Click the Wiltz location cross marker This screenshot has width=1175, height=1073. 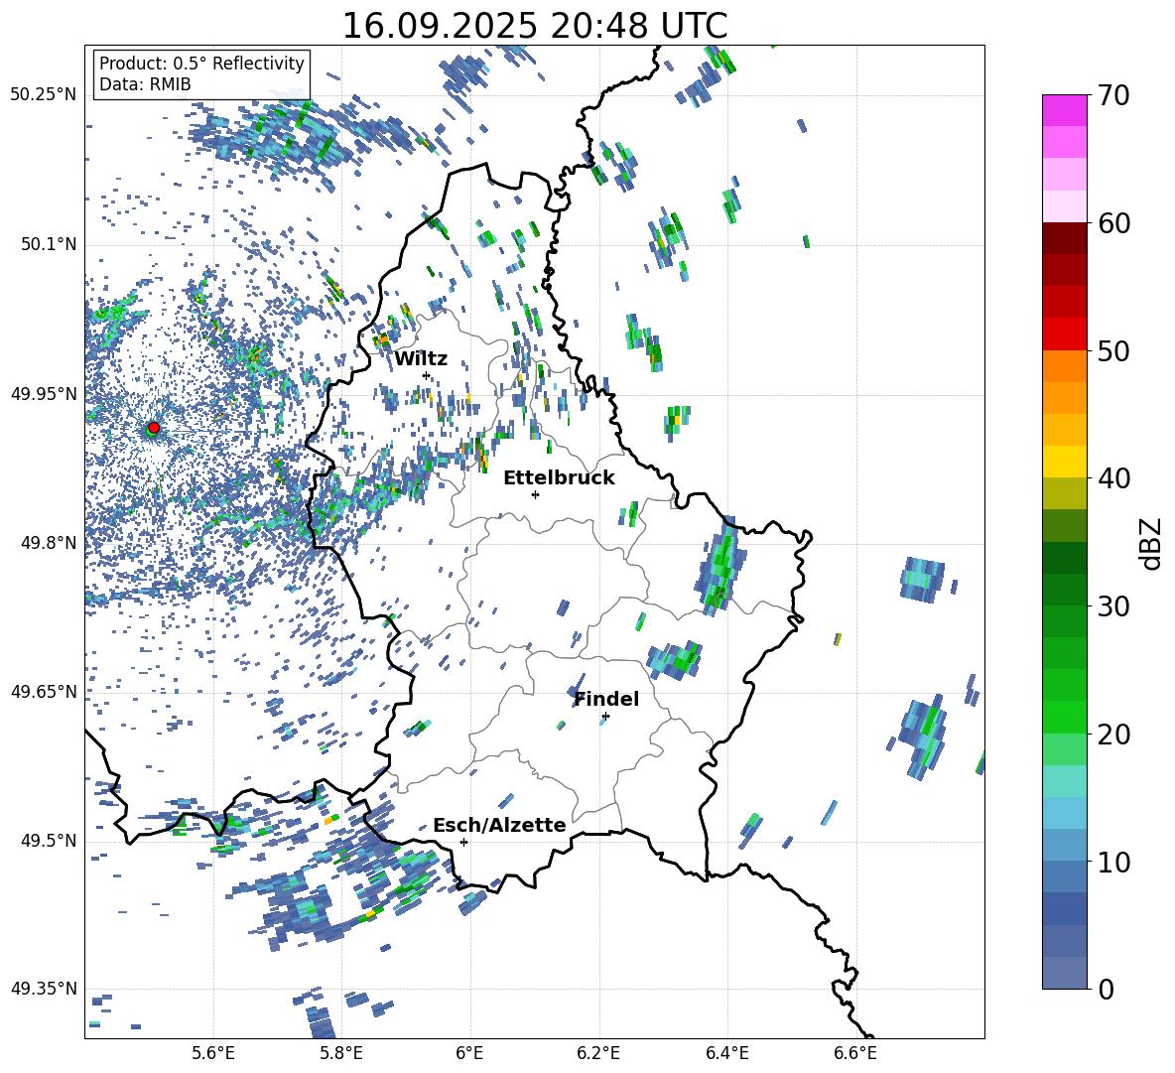427,375
